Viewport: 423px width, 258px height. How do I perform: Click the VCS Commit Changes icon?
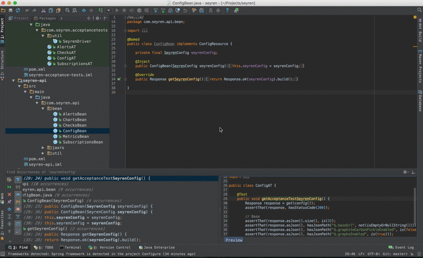pos(163,11)
